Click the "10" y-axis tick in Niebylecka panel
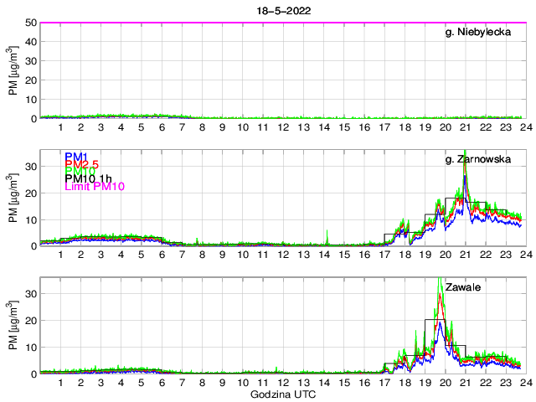The width and height of the screenshot is (536, 402). [31, 100]
